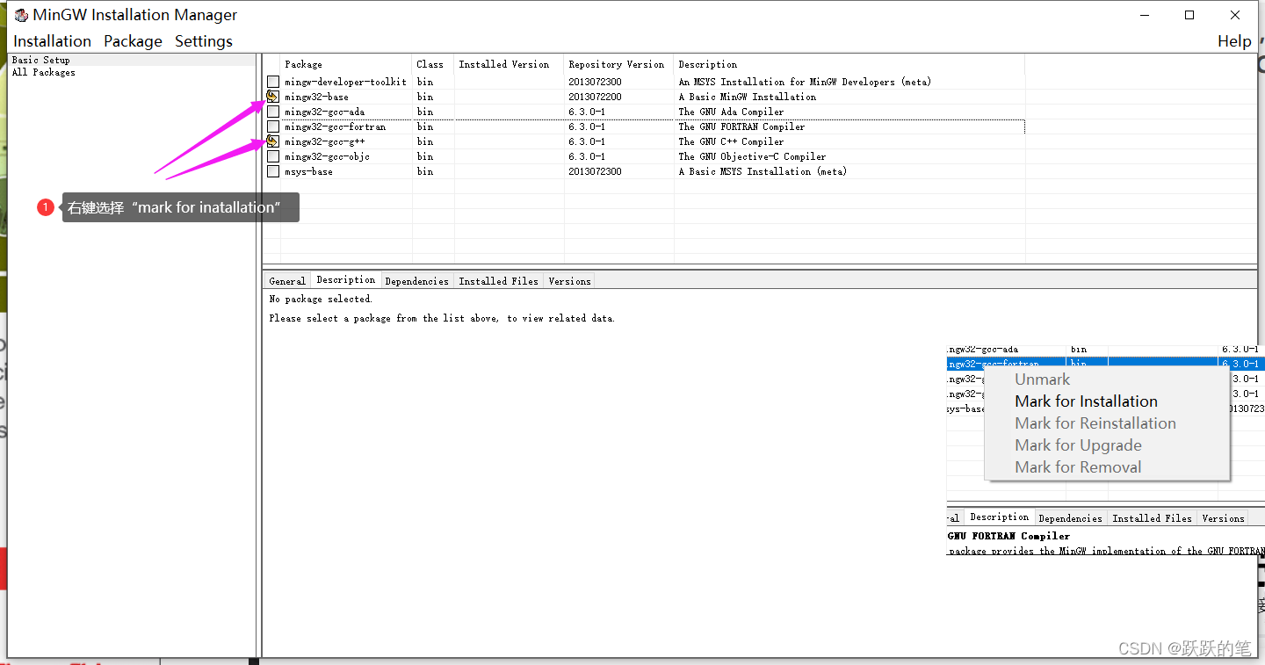1265x665 pixels.
Task: Select the mingw32-gcc-g++ package name
Action: [x=324, y=141]
